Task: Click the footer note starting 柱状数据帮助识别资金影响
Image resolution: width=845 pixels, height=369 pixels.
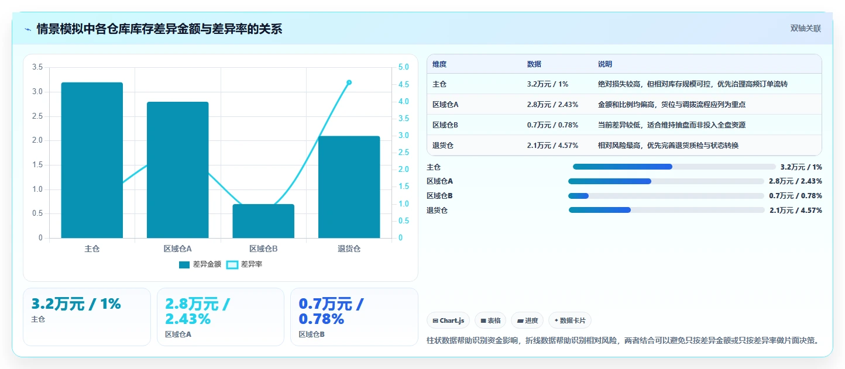Action: 622,340
